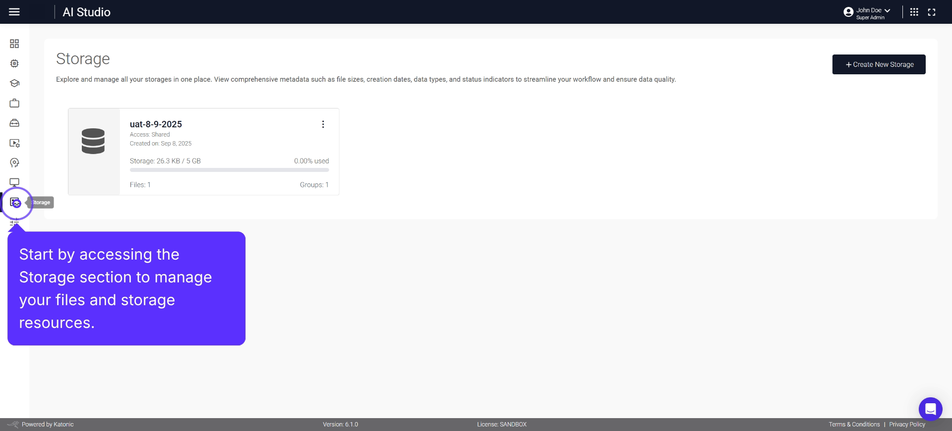
Task: Open the uat-8-9-2025 three-dot options menu
Action: pos(323,124)
